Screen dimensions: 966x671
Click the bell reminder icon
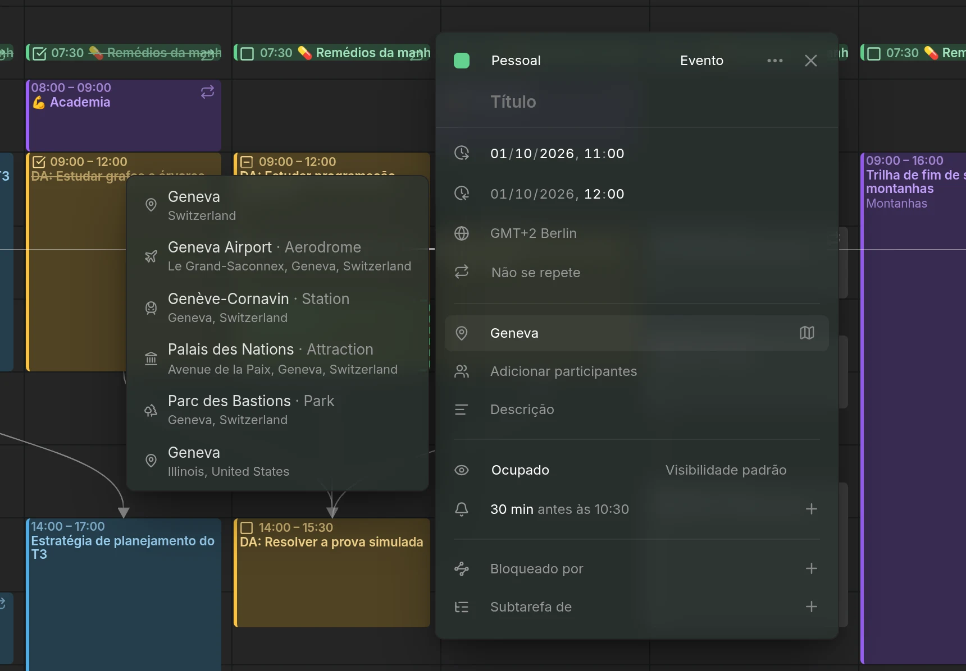pyautogui.click(x=462, y=509)
